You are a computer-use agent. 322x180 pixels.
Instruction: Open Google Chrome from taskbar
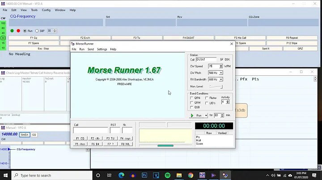(x=191, y=175)
